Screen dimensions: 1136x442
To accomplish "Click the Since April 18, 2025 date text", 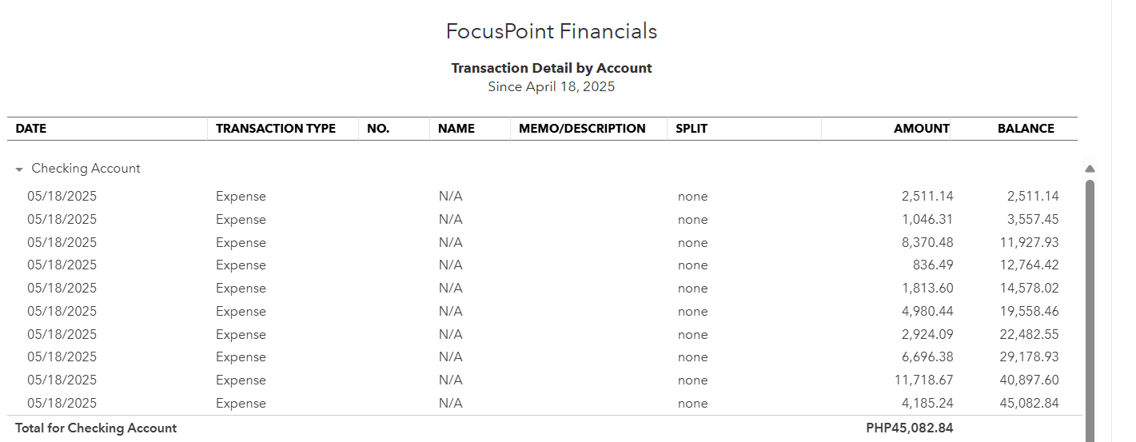I will (x=552, y=87).
